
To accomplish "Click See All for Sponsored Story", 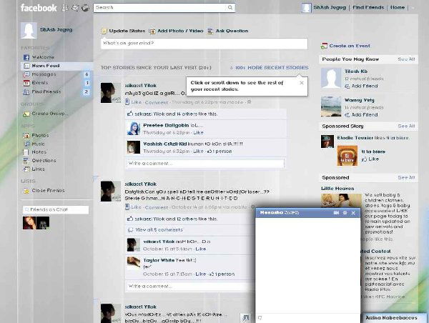I will pyautogui.click(x=406, y=126).
